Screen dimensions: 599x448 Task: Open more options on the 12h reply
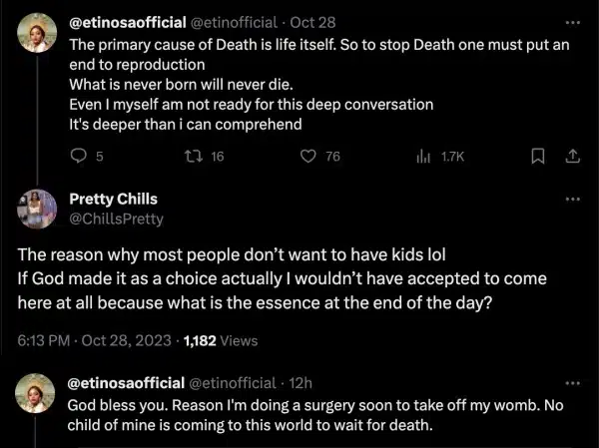click(x=572, y=383)
